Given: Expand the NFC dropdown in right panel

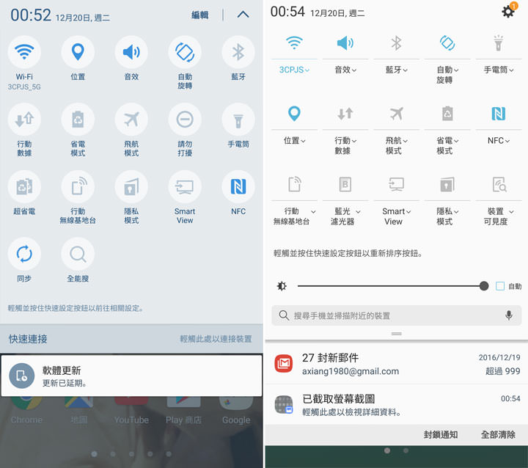Looking at the screenshot, I should click(507, 141).
